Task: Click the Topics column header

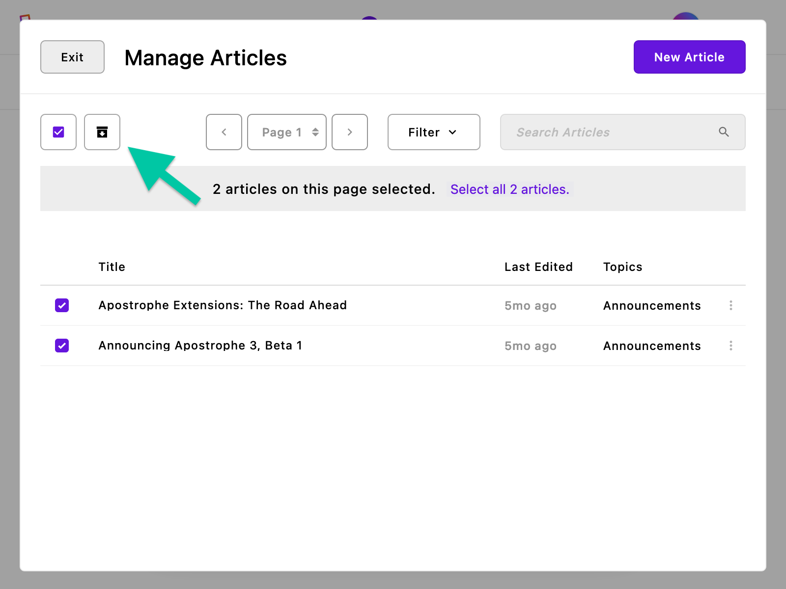Action: [x=622, y=267]
